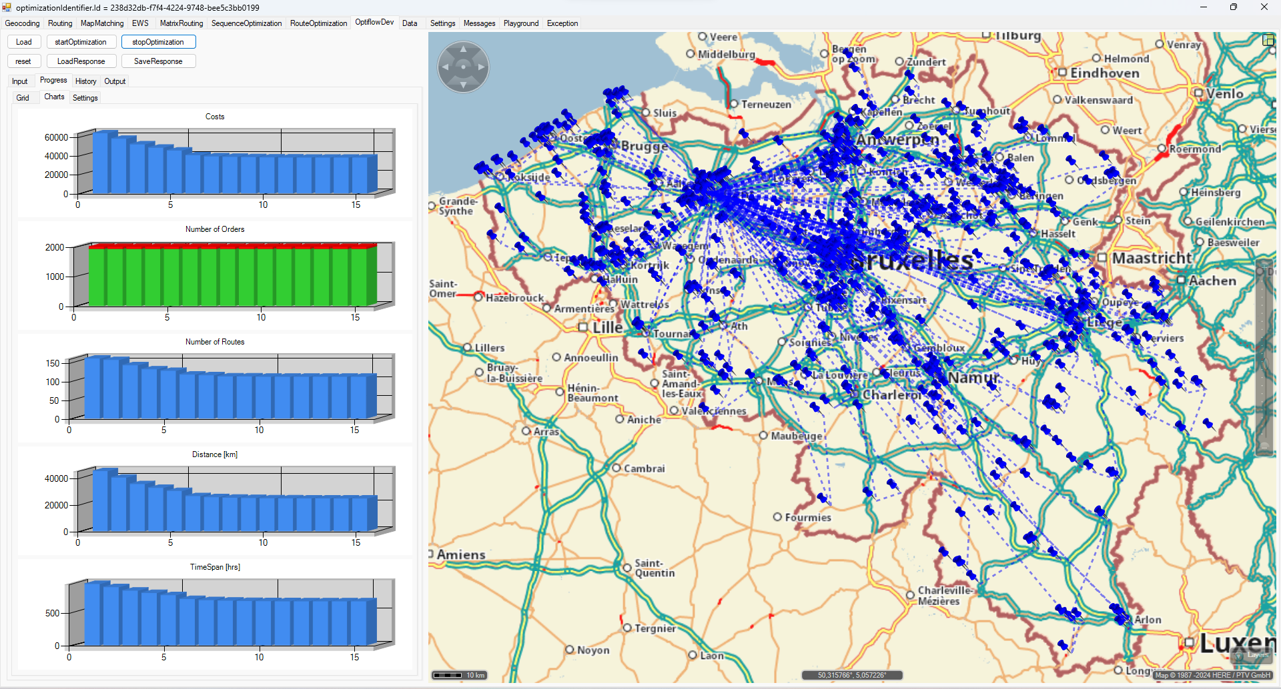The width and height of the screenshot is (1281, 689).
Task: Go to the Charts Settings sub-tab
Action: coord(85,98)
